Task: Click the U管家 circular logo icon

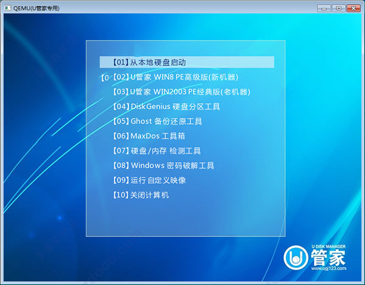Action: (x=296, y=258)
